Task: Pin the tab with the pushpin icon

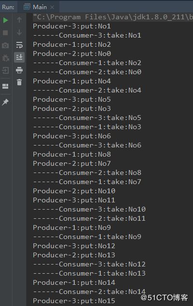Action: pos(5,102)
